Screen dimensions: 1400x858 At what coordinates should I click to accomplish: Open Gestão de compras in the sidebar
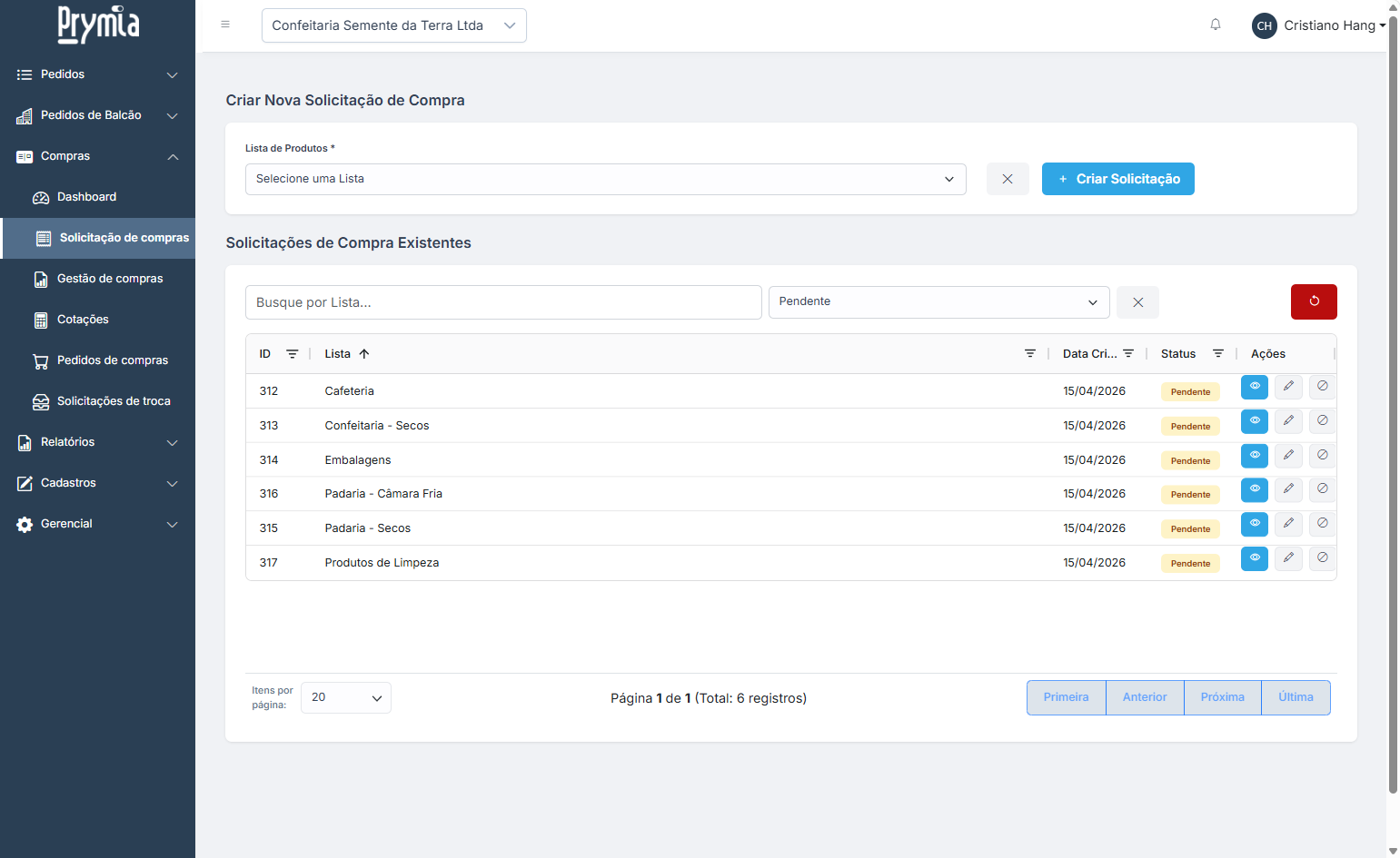tap(110, 279)
